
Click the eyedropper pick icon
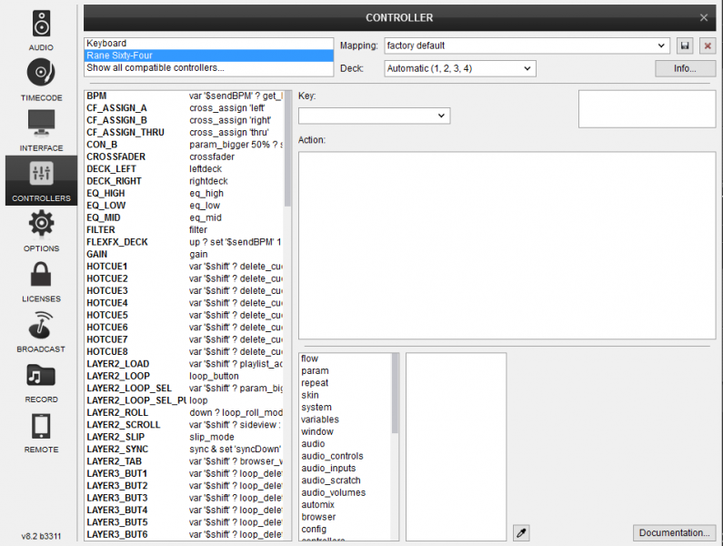(521, 532)
